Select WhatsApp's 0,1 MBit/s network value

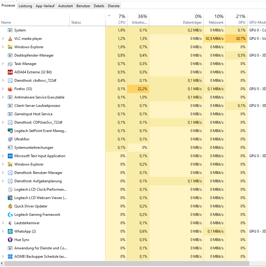click(214, 231)
